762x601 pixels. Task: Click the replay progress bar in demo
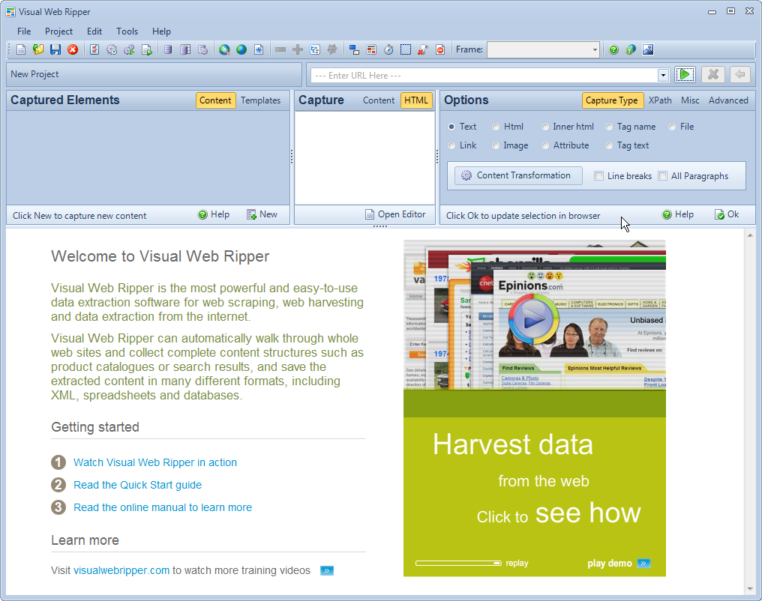click(458, 563)
